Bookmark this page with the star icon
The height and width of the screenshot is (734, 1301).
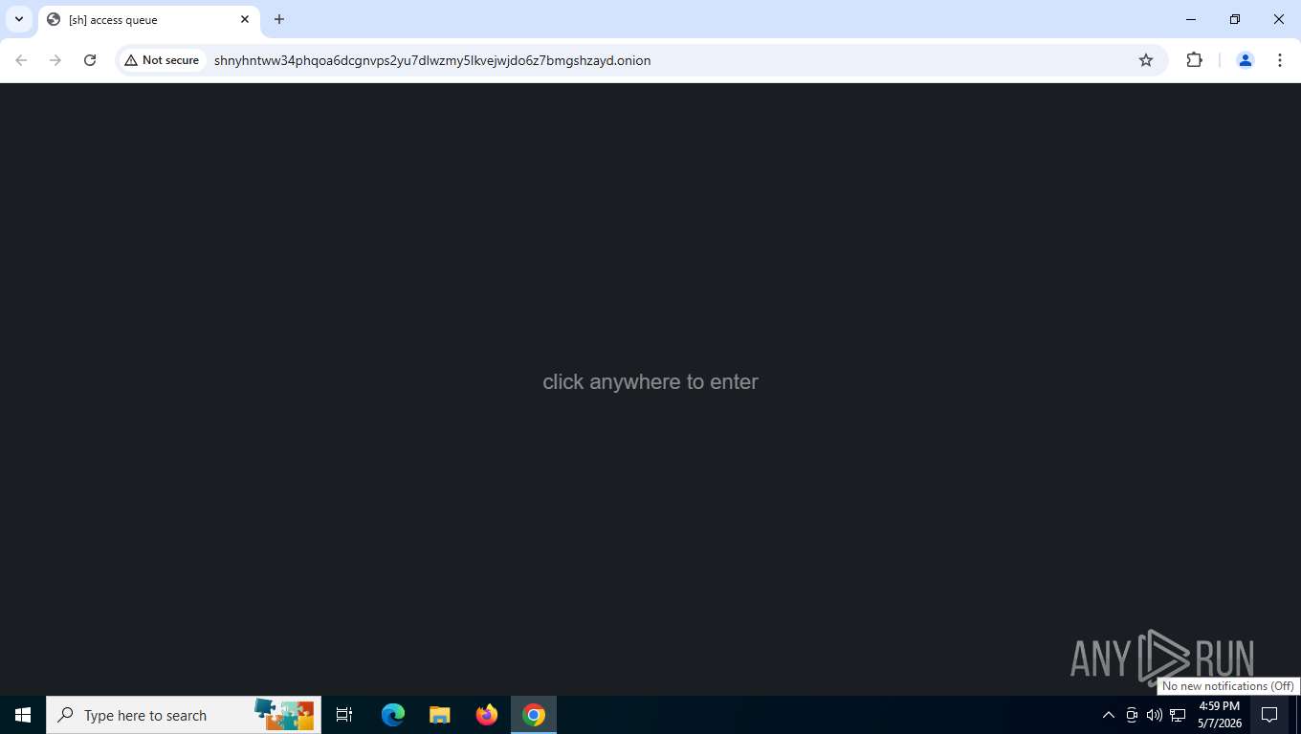(x=1146, y=60)
